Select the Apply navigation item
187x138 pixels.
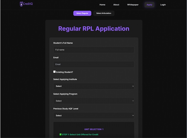click(149, 5)
